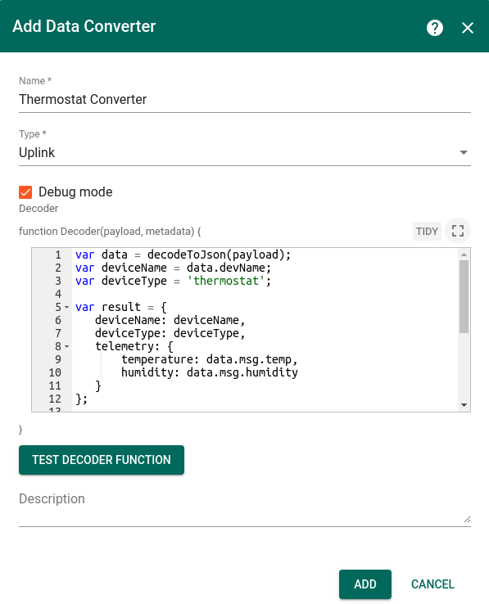Place cursor on the decodeToJson line
This screenshot has width=489, height=604.
pyautogui.click(x=183, y=255)
